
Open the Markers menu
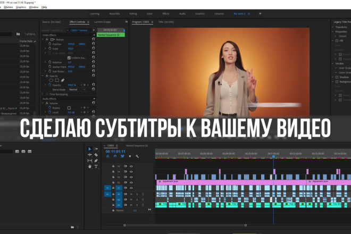9,7
